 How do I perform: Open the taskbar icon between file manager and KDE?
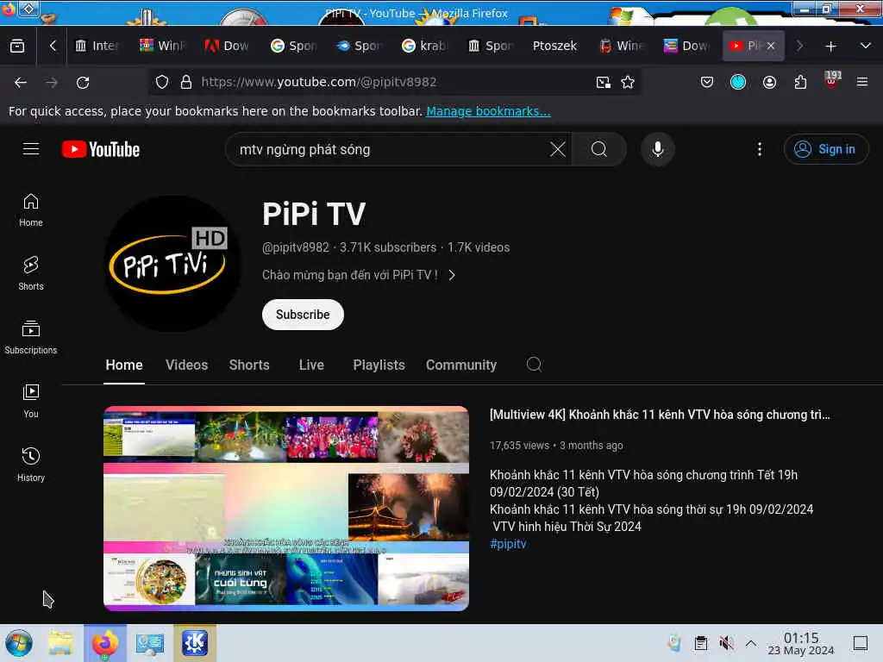pos(149,643)
